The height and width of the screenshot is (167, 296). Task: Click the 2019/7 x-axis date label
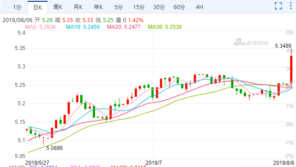click(x=154, y=162)
